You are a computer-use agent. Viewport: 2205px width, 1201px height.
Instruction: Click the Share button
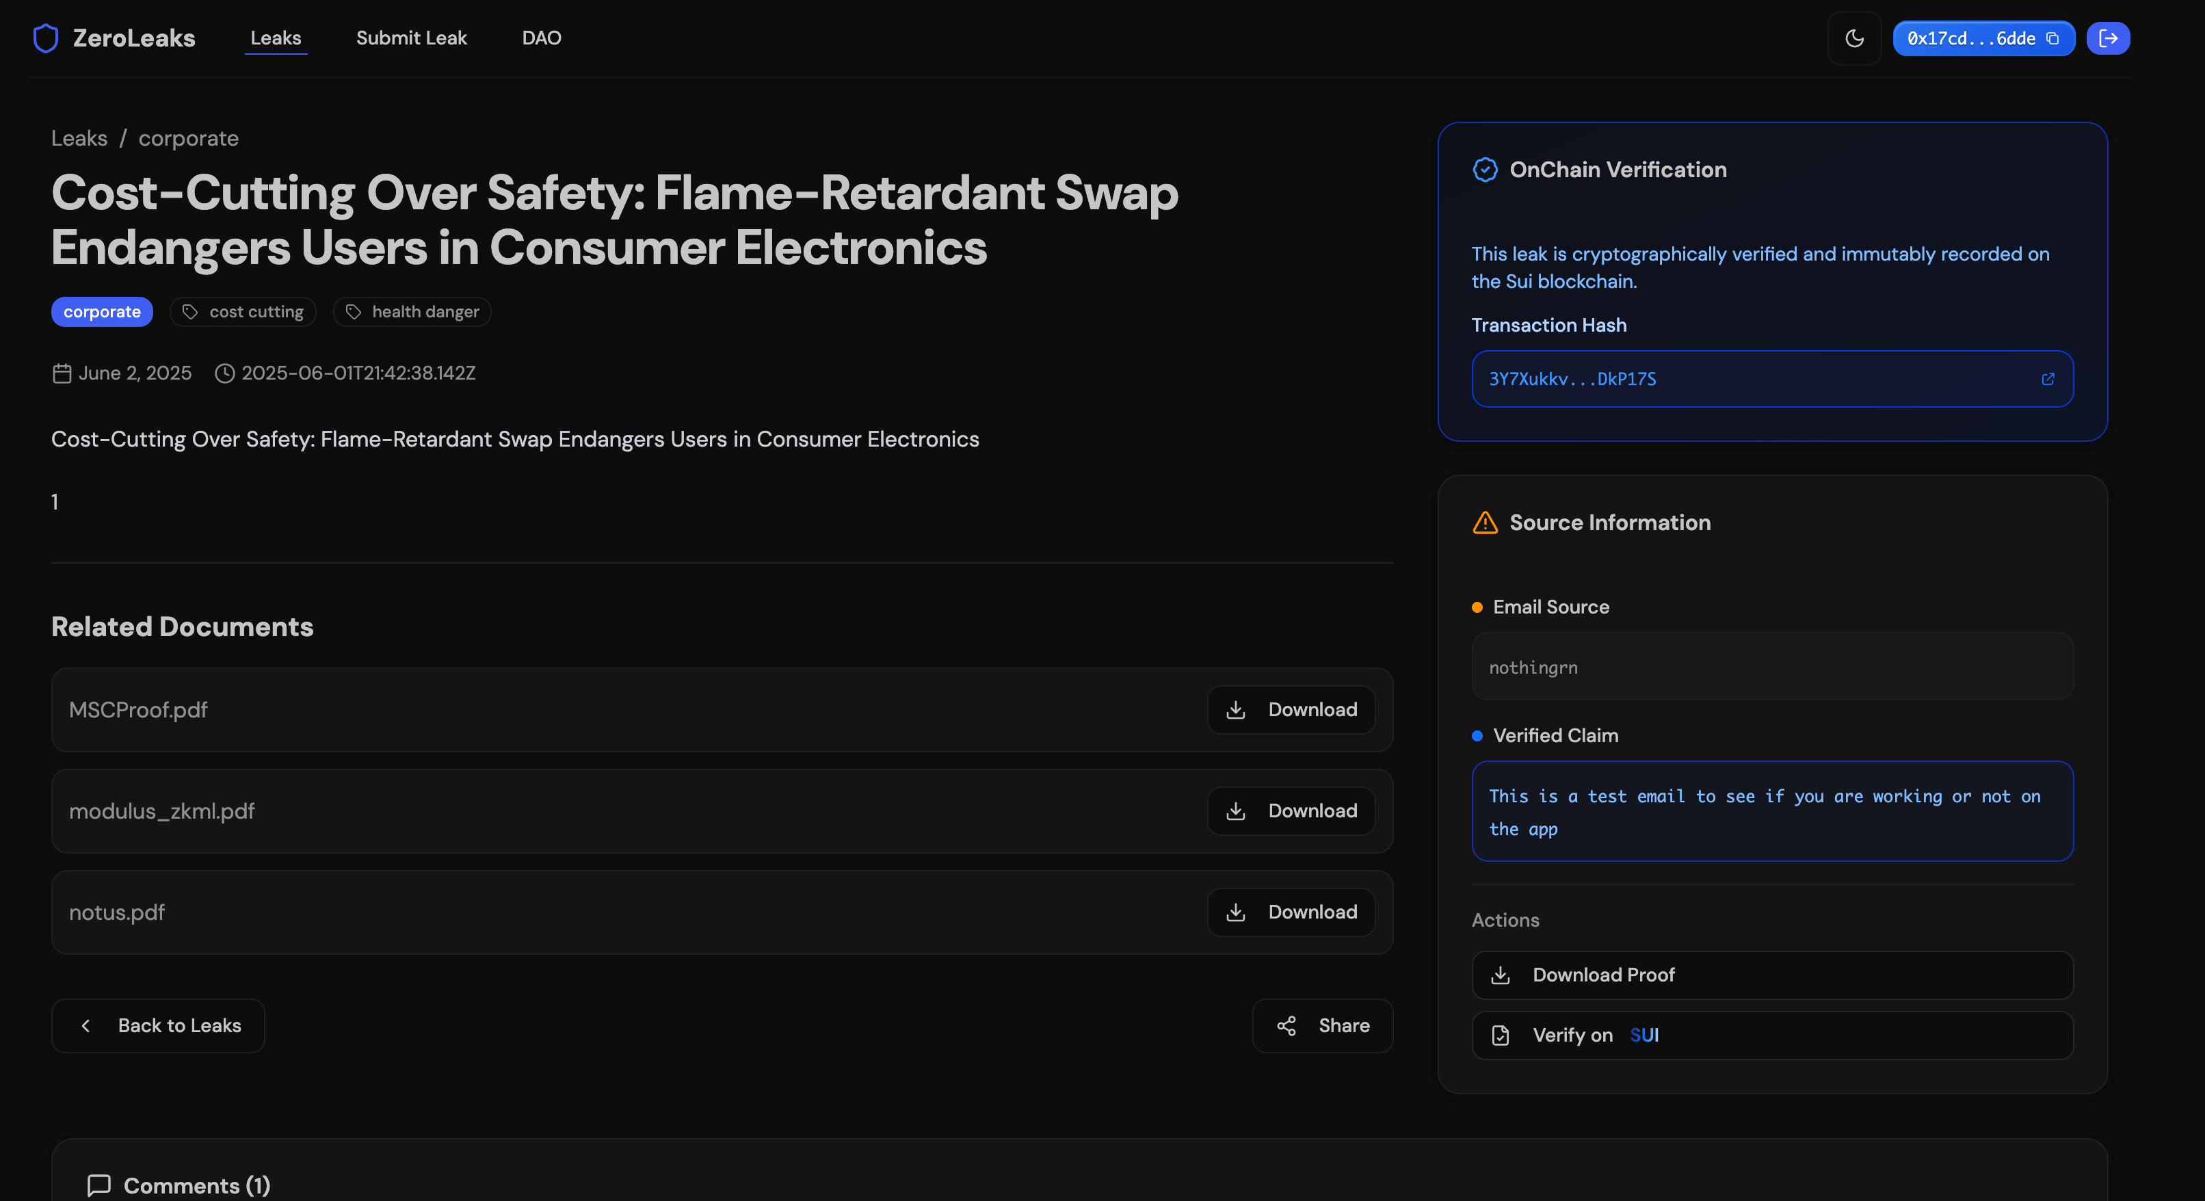1323,1025
